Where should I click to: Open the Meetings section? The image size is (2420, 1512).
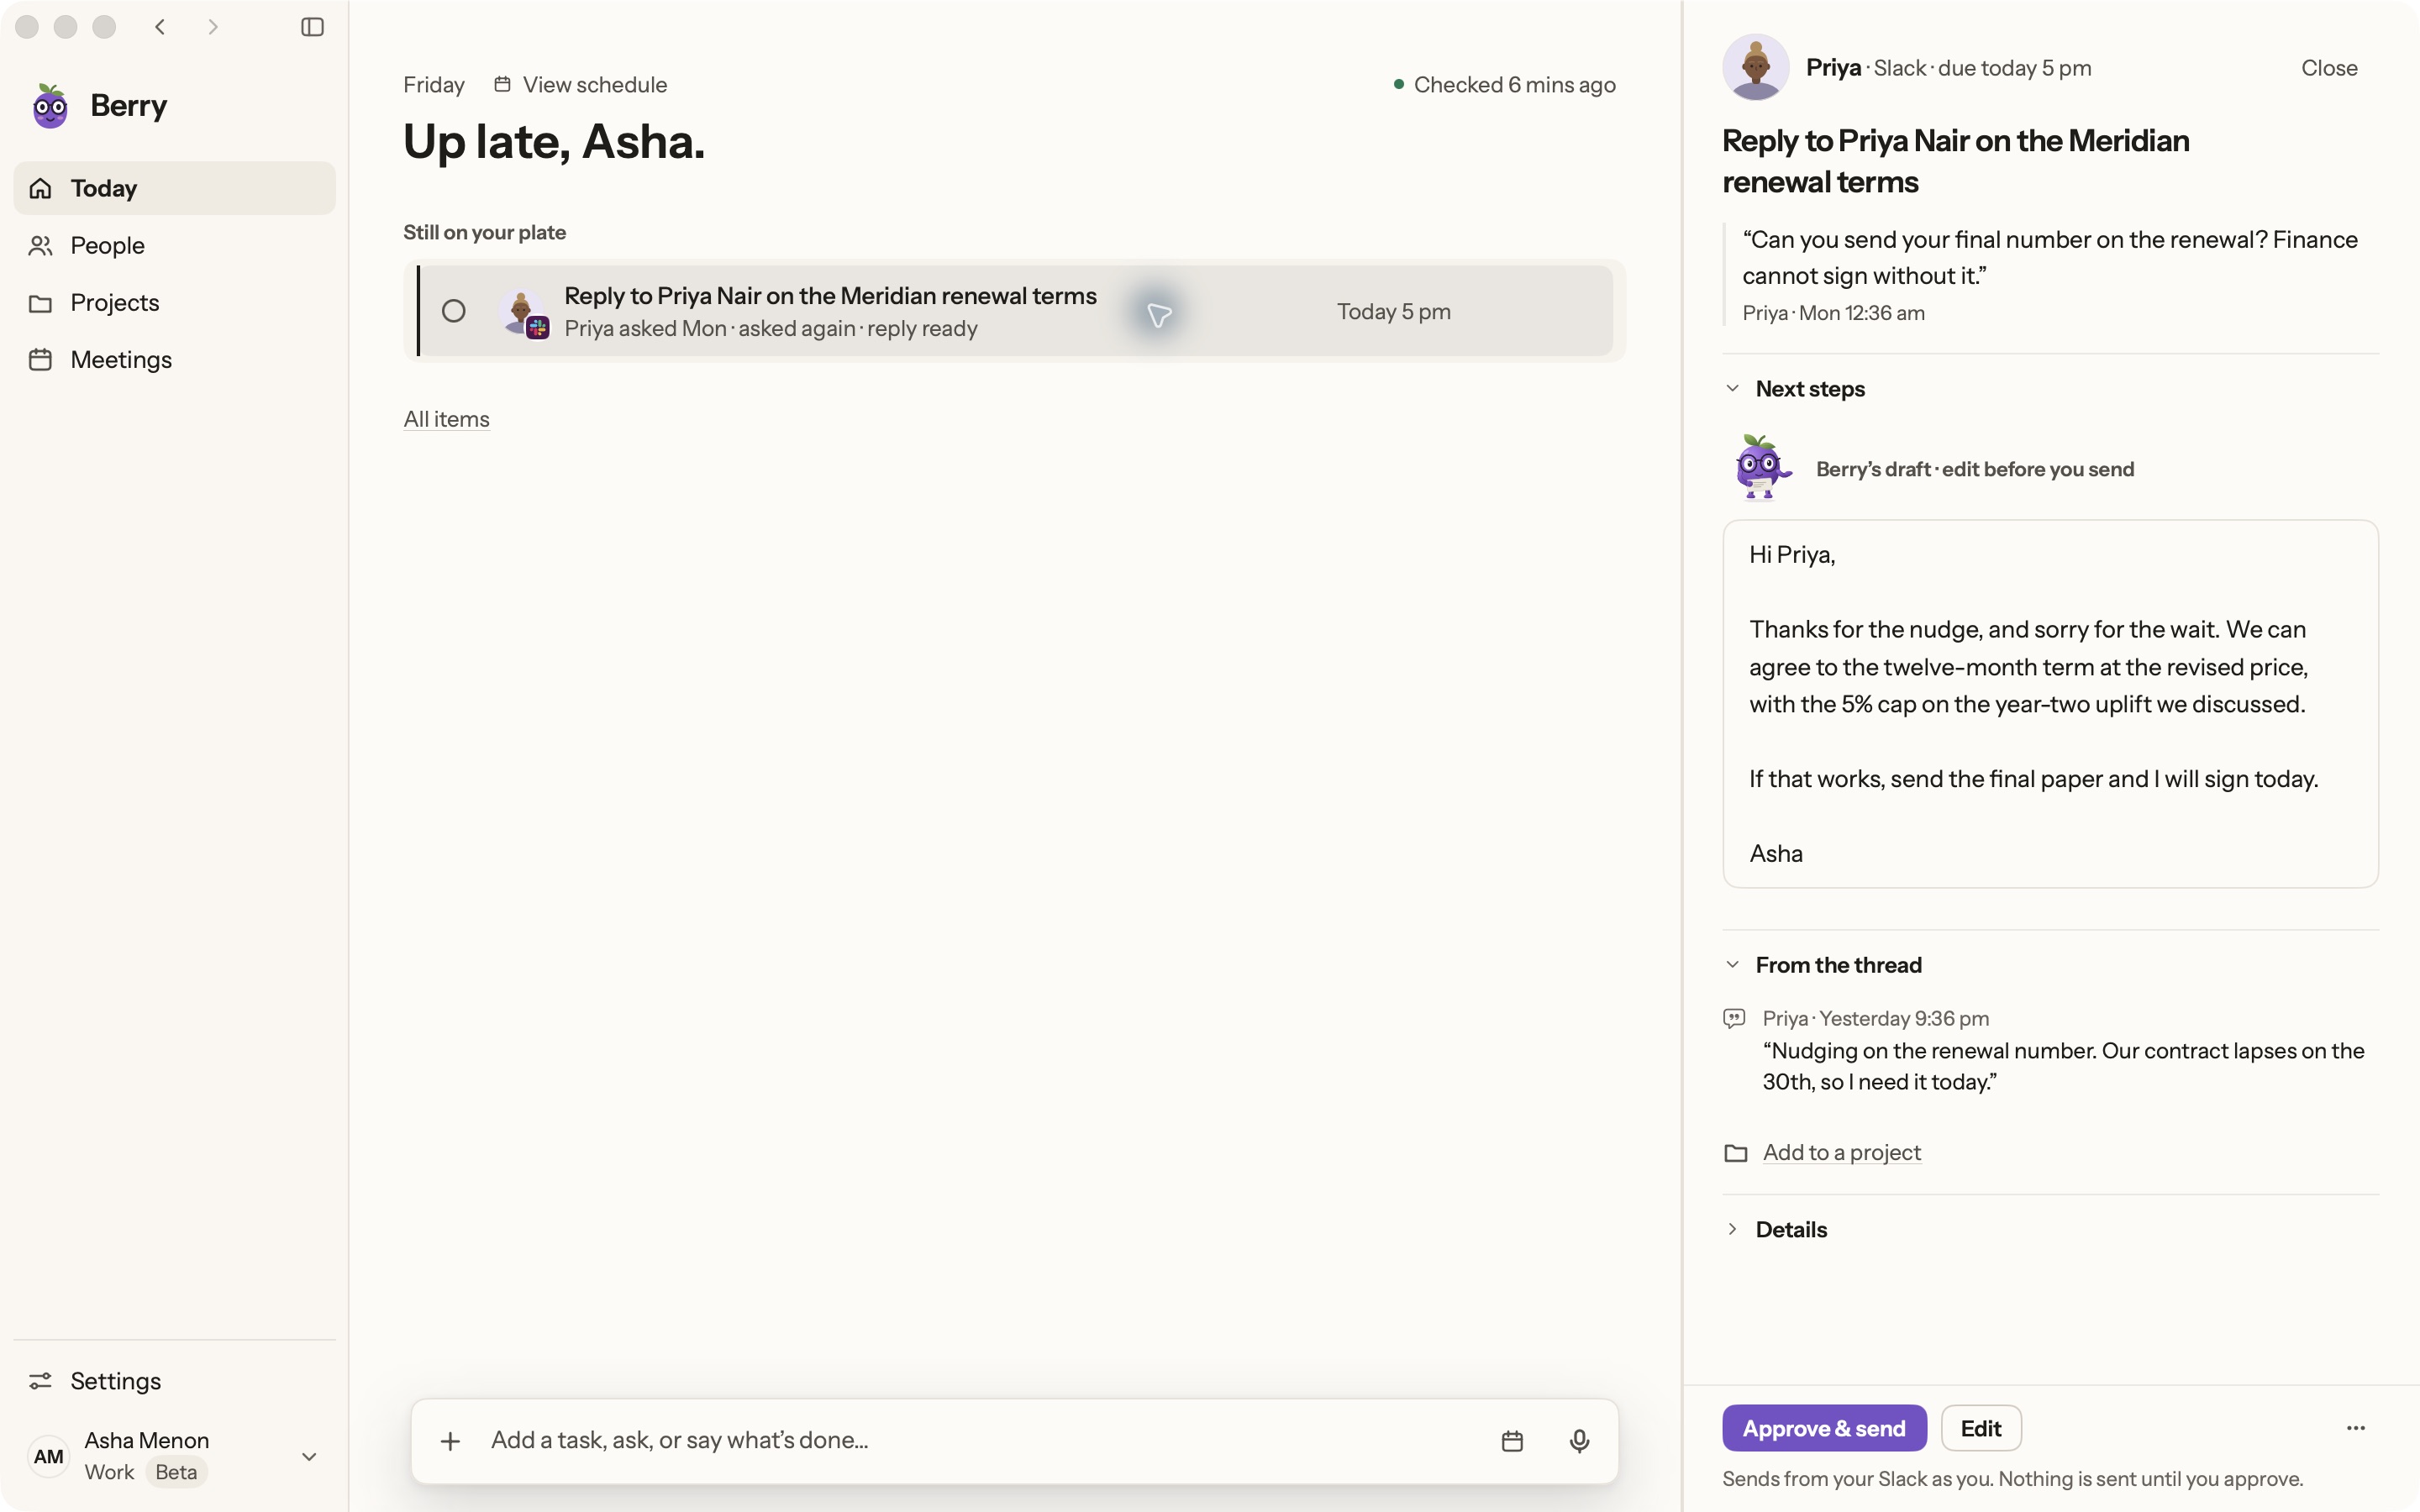click(174, 359)
